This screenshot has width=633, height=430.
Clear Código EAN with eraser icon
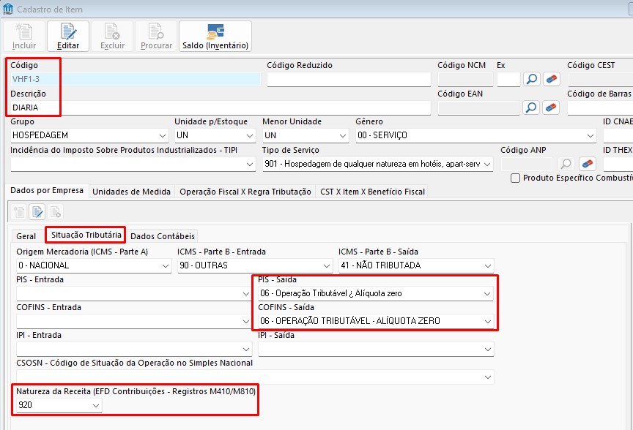[x=551, y=107]
